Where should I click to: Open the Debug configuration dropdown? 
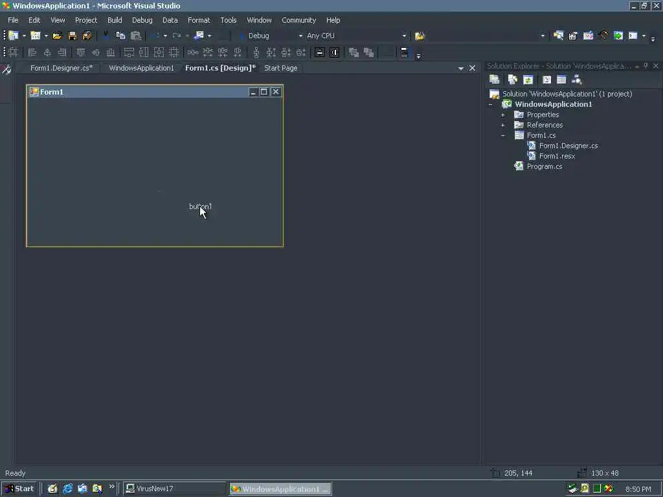coord(300,36)
